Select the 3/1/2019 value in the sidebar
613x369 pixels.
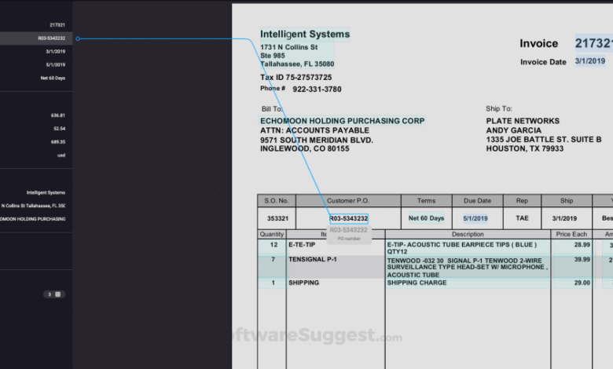(x=56, y=52)
